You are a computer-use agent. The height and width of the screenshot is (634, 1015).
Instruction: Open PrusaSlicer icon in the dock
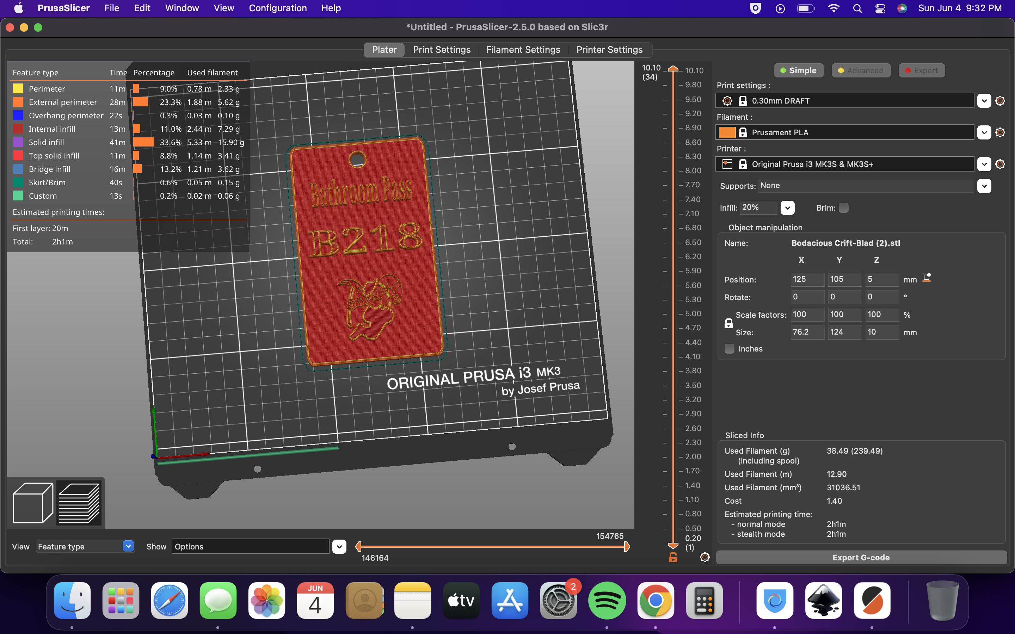[x=872, y=601]
